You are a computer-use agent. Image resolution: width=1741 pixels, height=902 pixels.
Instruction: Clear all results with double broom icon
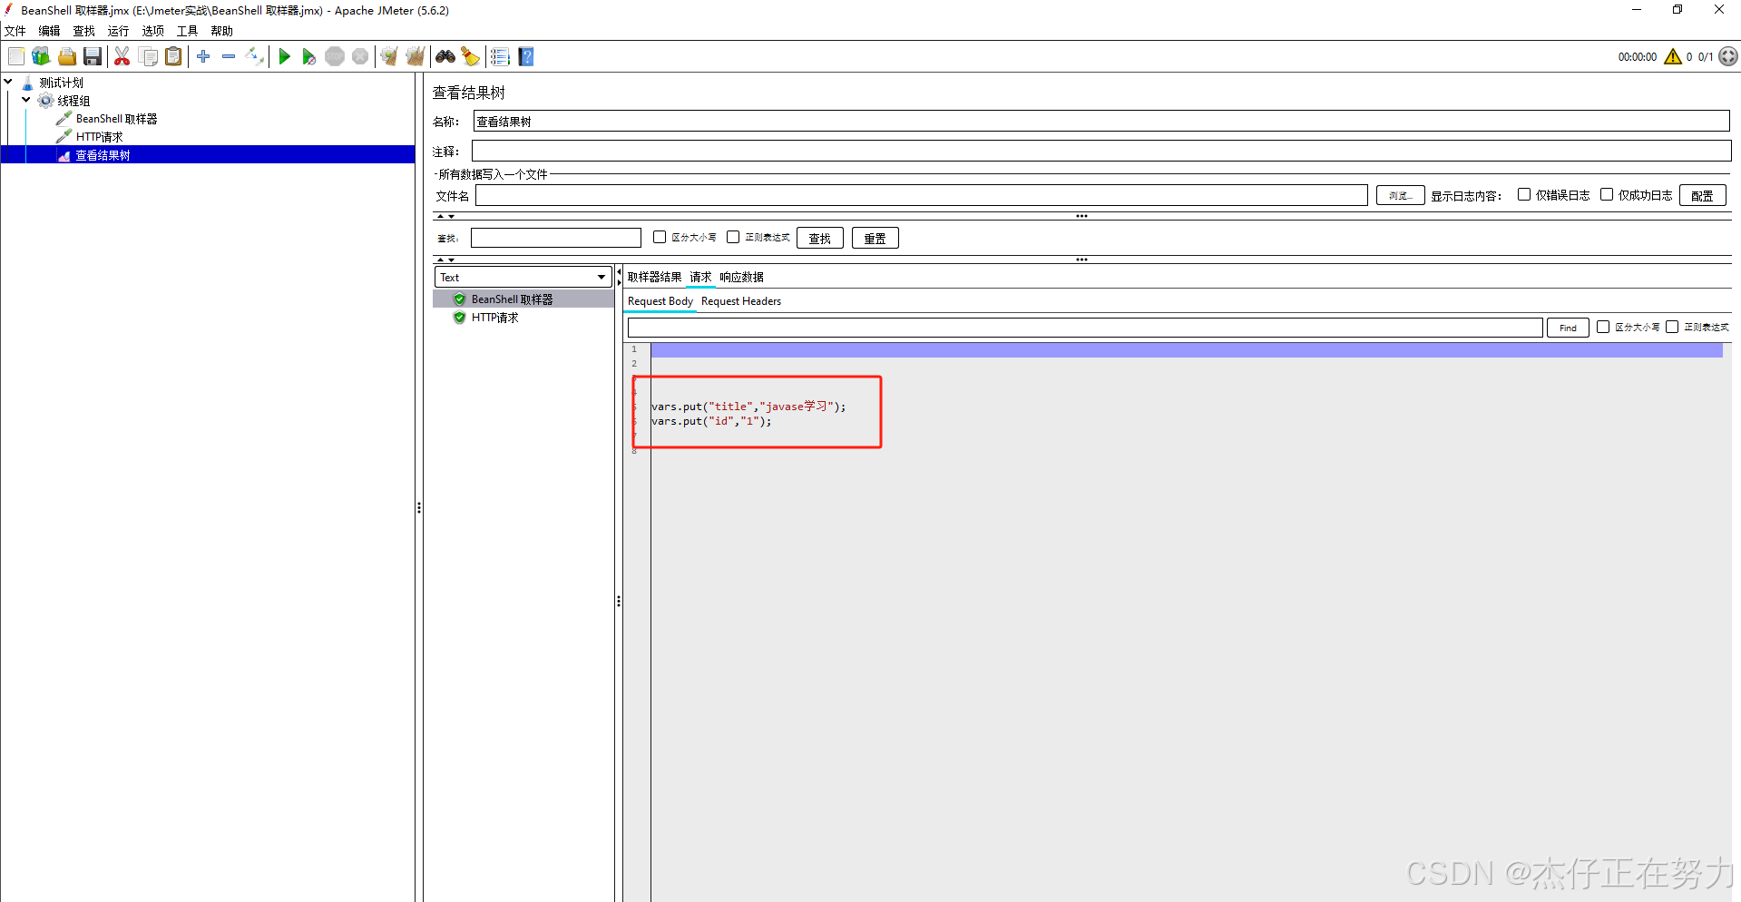pyautogui.click(x=415, y=56)
